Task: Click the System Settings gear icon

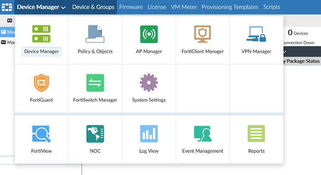Action: pyautogui.click(x=149, y=83)
